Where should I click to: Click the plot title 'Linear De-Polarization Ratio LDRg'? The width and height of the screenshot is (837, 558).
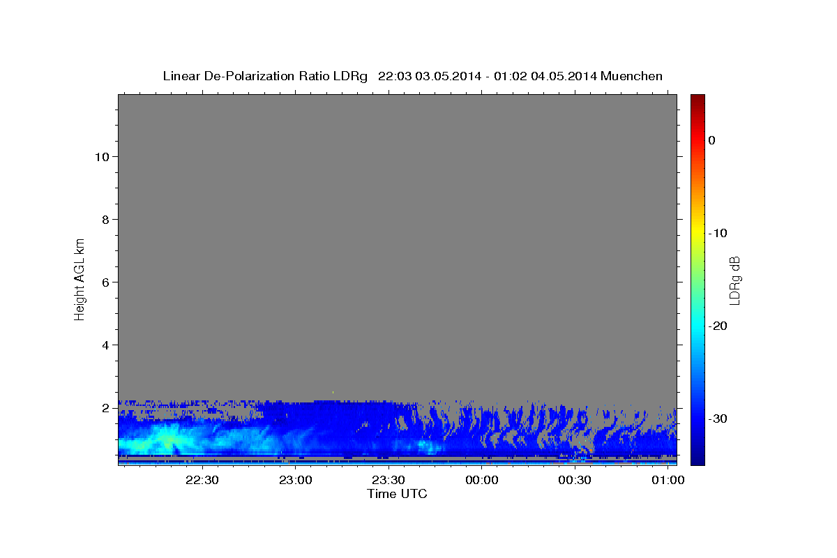click(x=264, y=76)
